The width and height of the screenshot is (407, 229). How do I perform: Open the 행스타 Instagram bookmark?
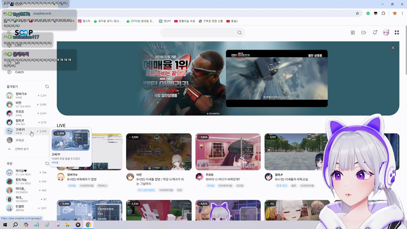[84, 21]
